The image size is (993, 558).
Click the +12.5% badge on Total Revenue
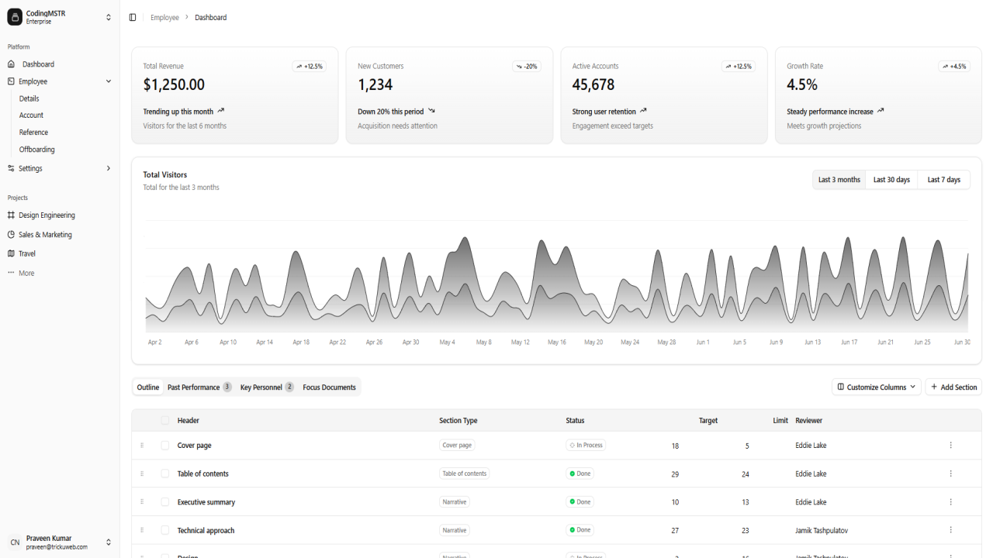tap(310, 67)
